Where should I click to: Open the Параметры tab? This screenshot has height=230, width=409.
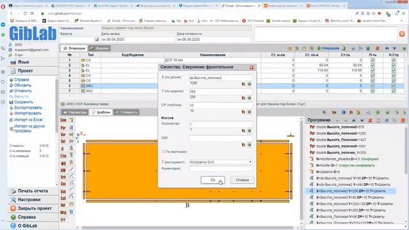tap(75, 112)
